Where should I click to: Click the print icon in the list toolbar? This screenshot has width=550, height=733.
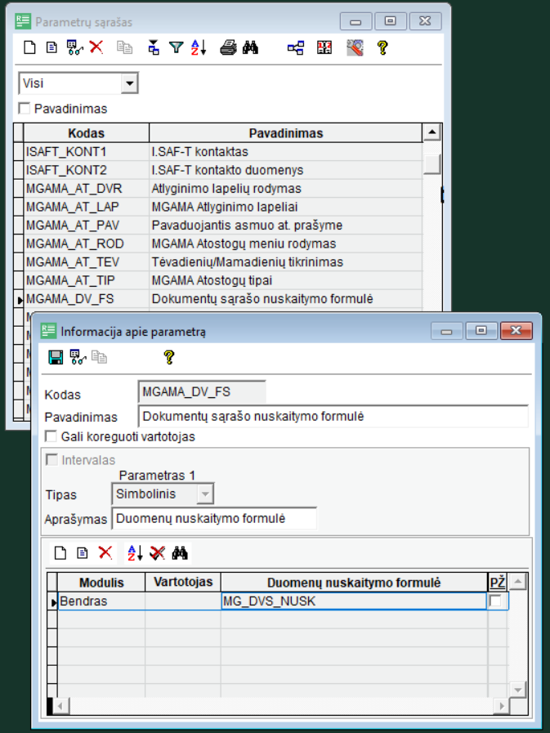tap(229, 48)
